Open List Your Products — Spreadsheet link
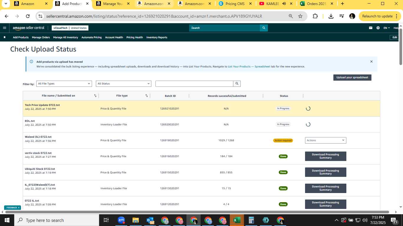 point(249,67)
